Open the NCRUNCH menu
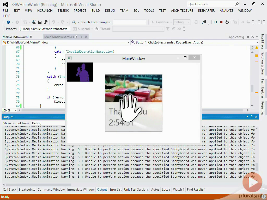 [x=45, y=10]
